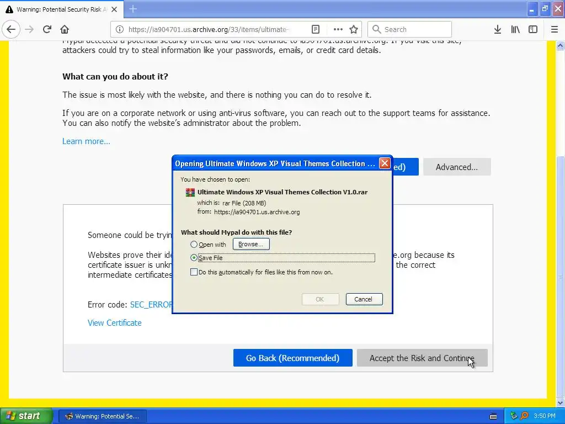Click the 'rar File (208 MB)' text

244,203
